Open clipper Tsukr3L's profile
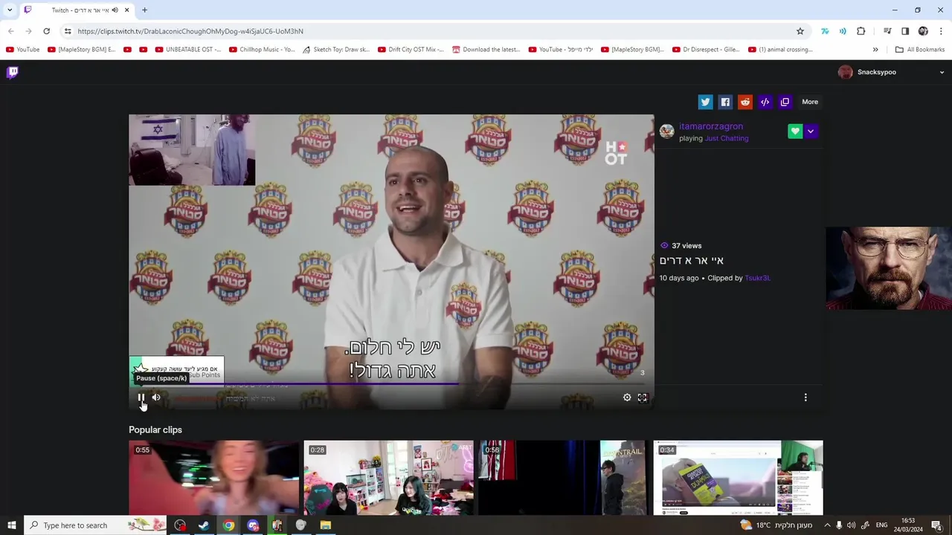Image resolution: width=952 pixels, height=535 pixels. coord(757,278)
